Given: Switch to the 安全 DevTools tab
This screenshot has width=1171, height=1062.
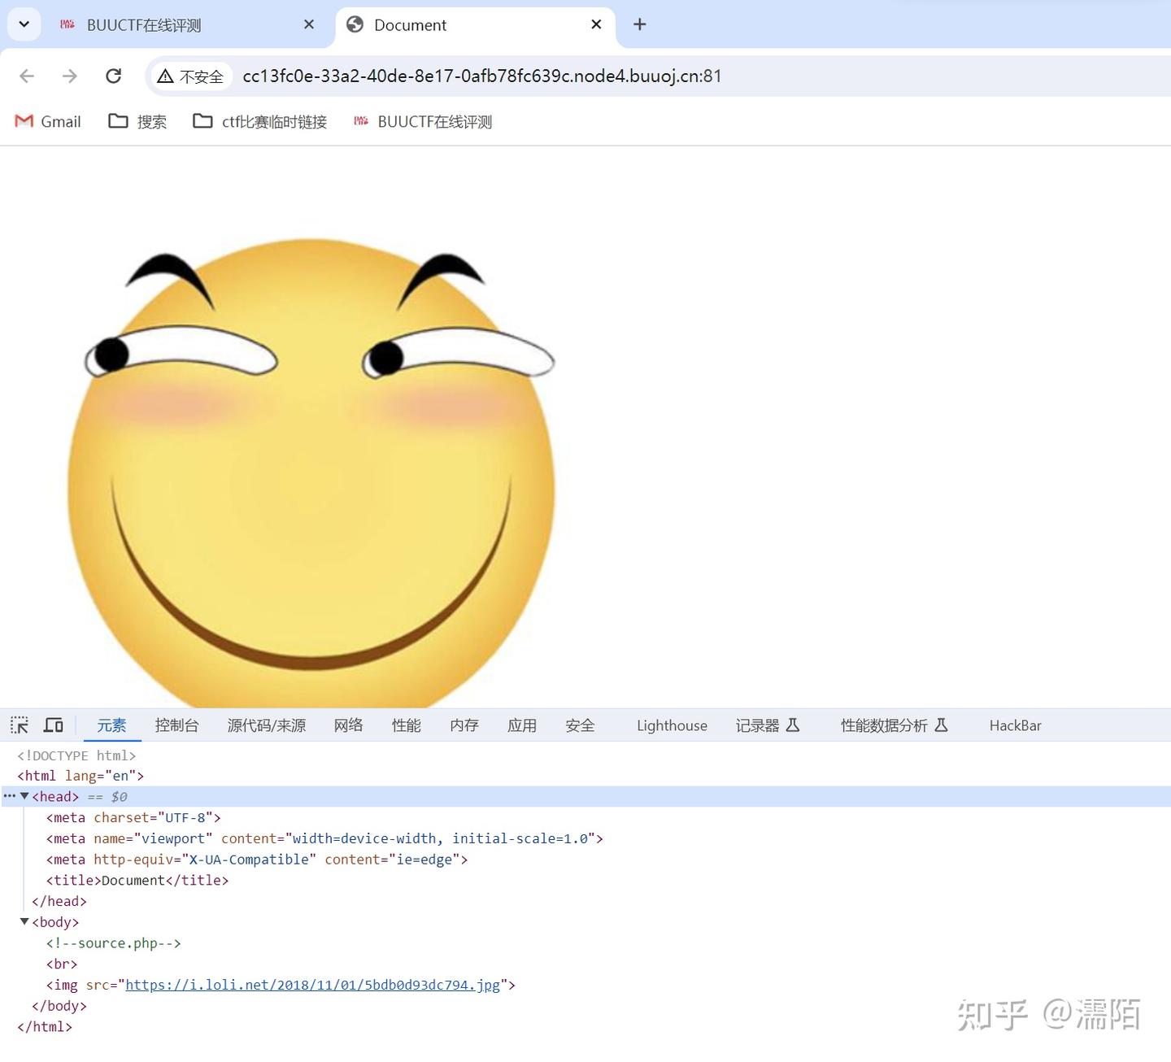Looking at the screenshot, I should (x=581, y=725).
